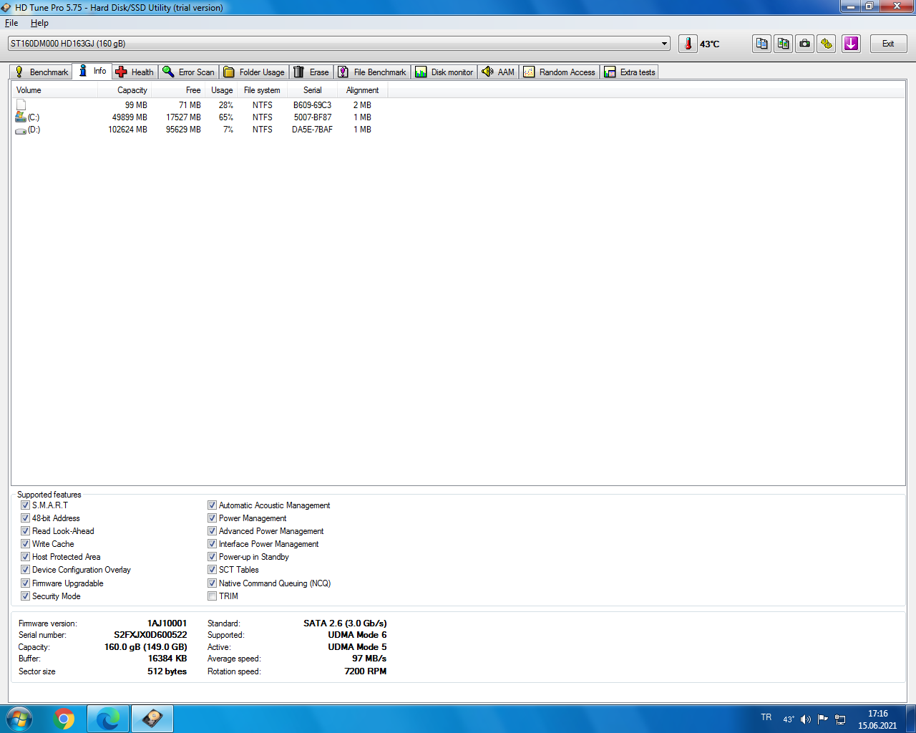Open the Windows Start button
916x733 pixels.
19,719
